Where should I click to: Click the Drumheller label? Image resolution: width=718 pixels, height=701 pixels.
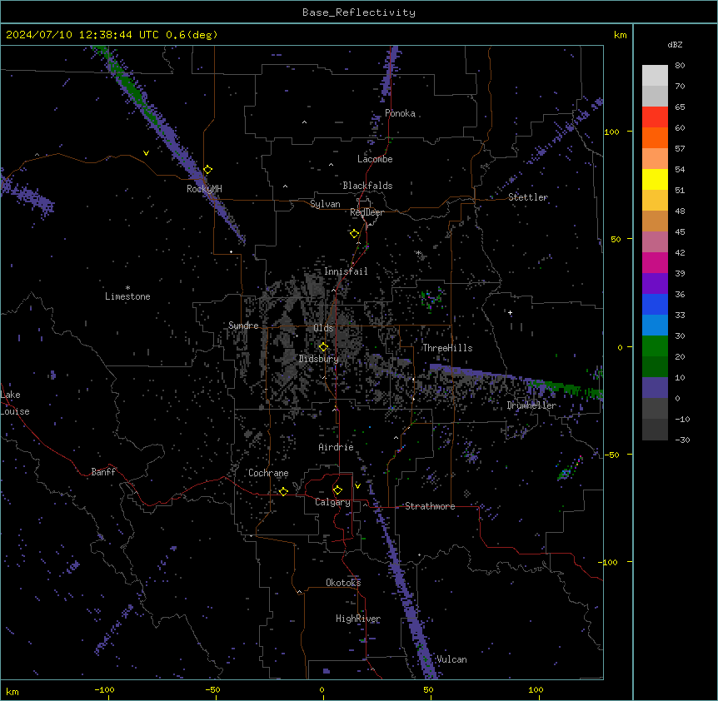point(531,405)
